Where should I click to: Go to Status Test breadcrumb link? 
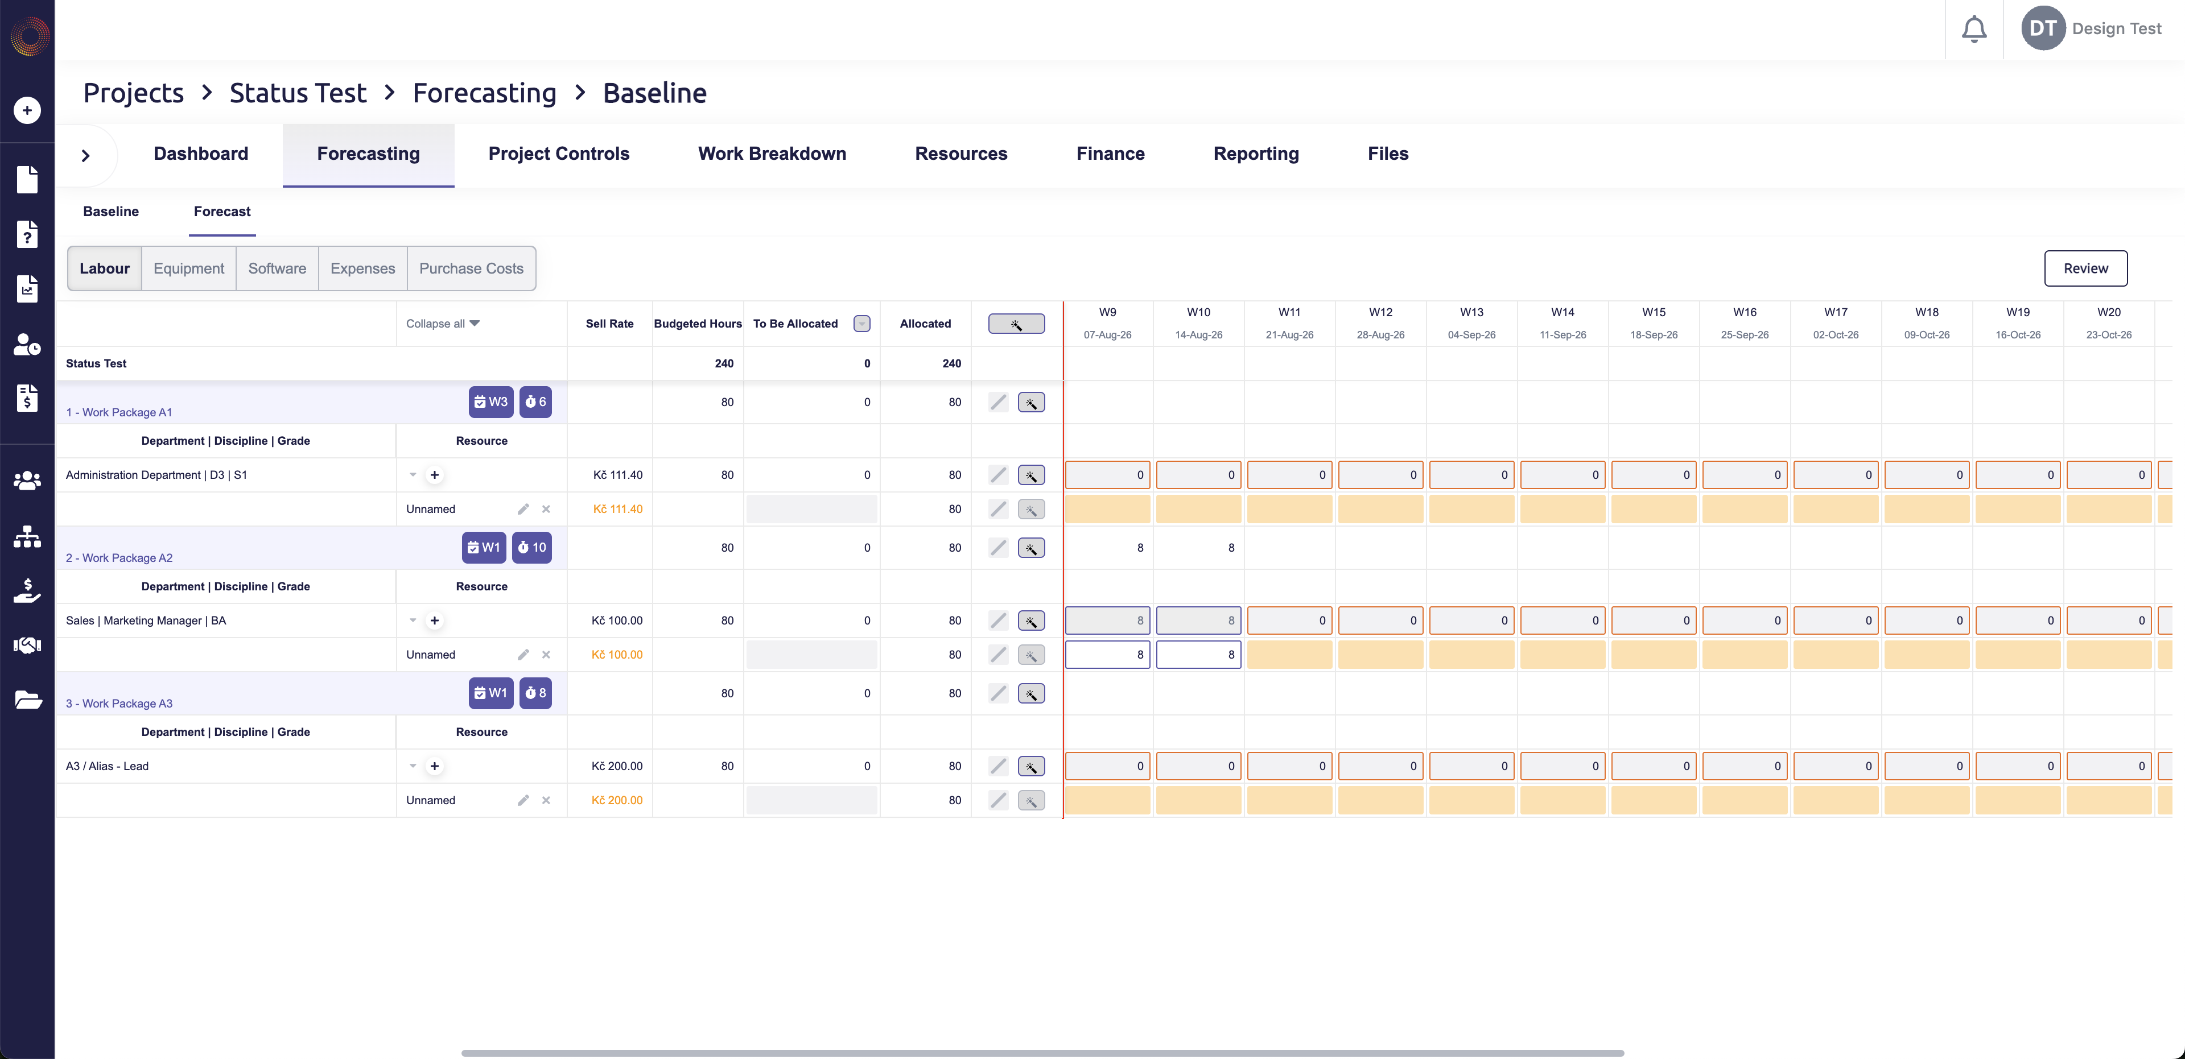(298, 92)
